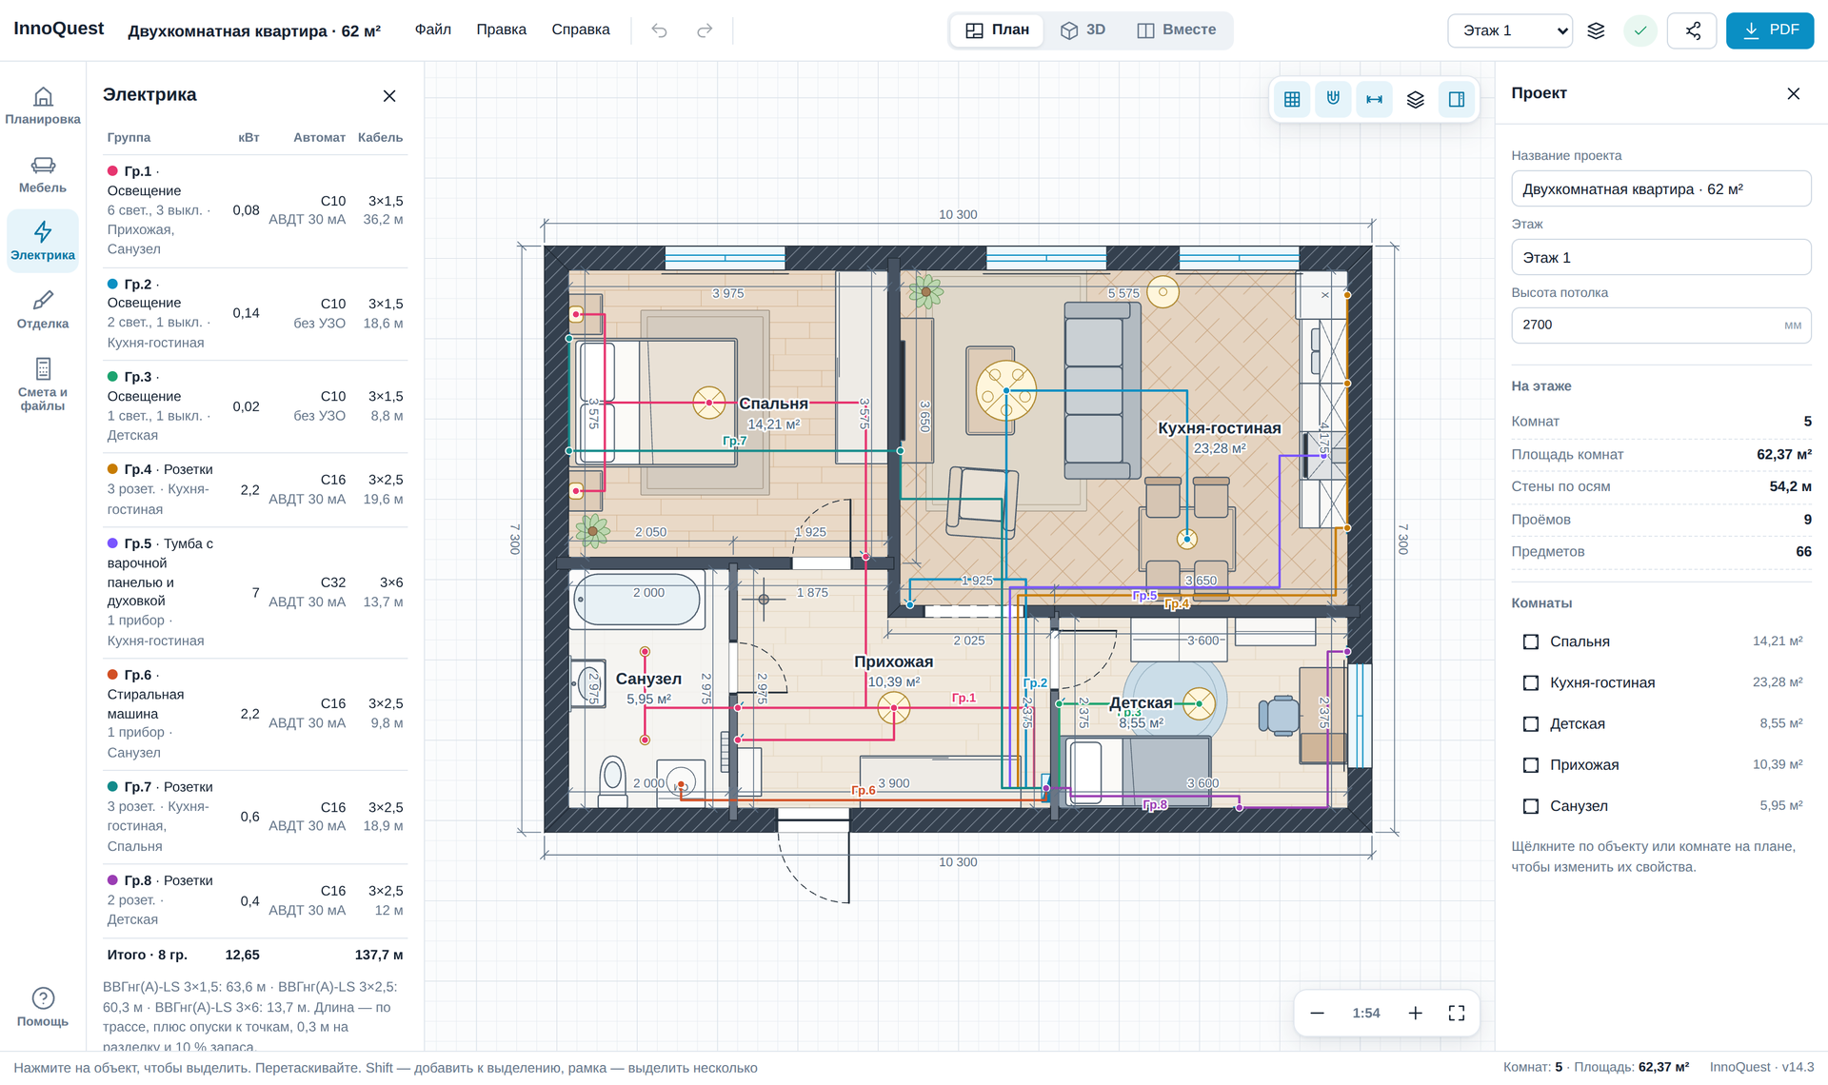This screenshot has width=1828, height=1085.
Task: Open the layers icon beside floor selector
Action: [x=1597, y=30]
